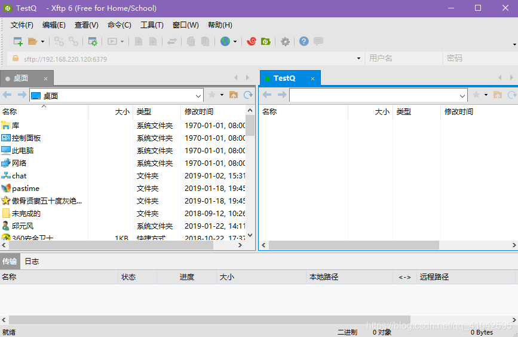The width and height of the screenshot is (518, 337).
Task: Select the 控制面板 row
Action: [x=123, y=138]
